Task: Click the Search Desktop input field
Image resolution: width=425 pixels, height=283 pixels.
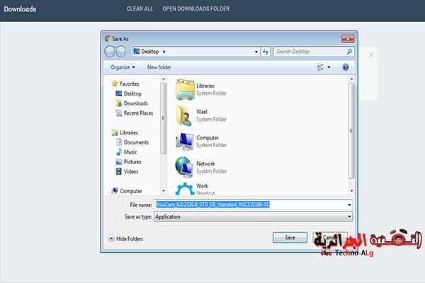Action: (x=310, y=52)
